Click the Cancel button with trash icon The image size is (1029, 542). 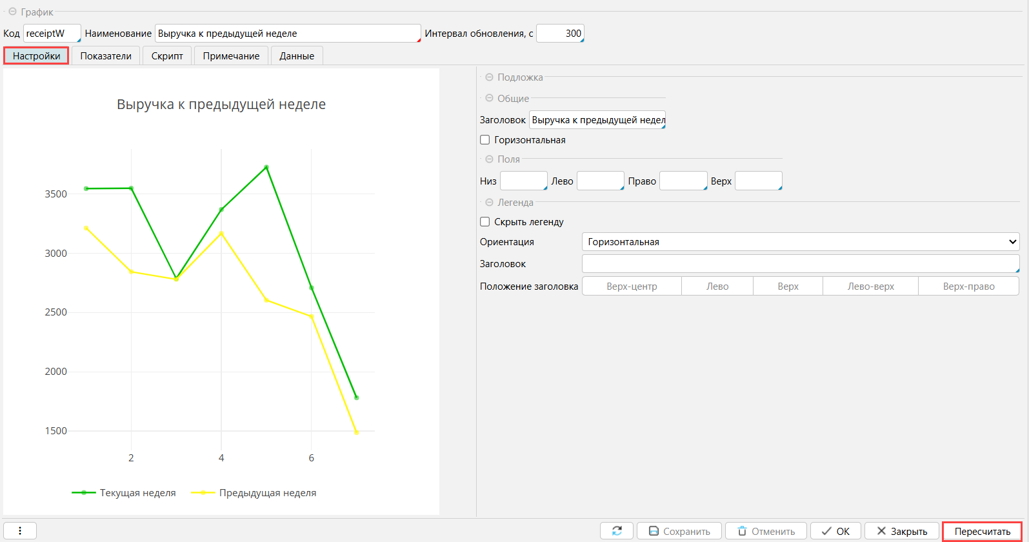click(766, 531)
